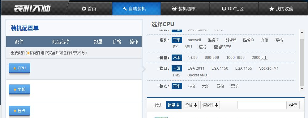The image size is (308, 118).
Task: Click the star icon on CPU button
Action: click(x=15, y=68)
